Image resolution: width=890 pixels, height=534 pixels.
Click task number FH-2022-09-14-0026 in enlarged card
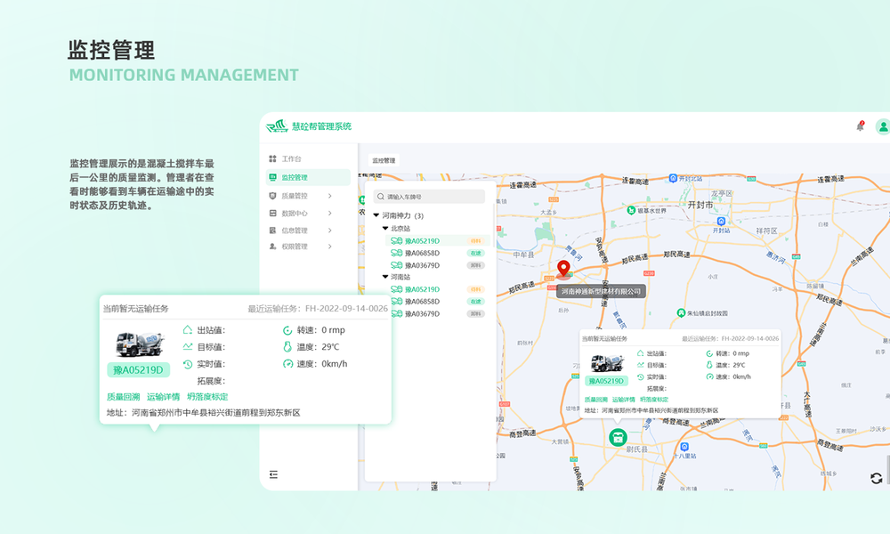pos(346,309)
